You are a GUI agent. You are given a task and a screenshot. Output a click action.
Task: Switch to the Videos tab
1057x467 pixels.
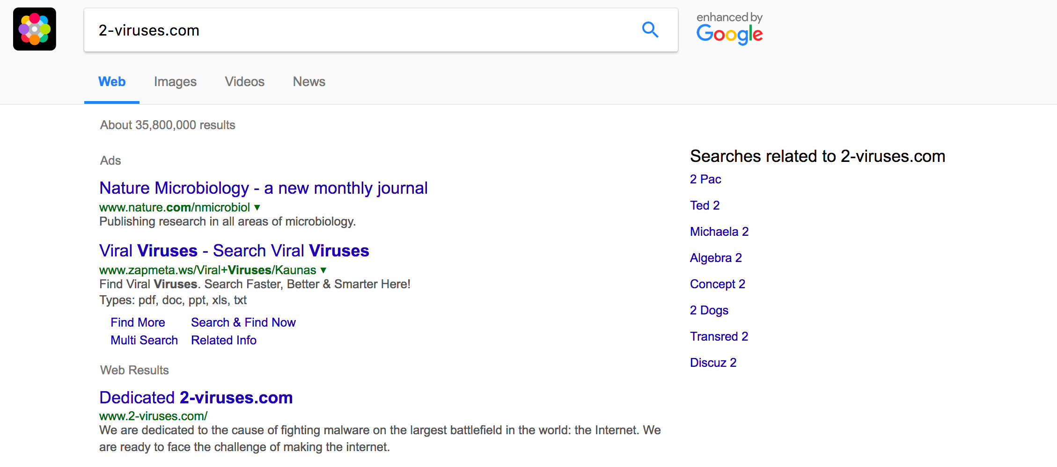[x=244, y=82]
